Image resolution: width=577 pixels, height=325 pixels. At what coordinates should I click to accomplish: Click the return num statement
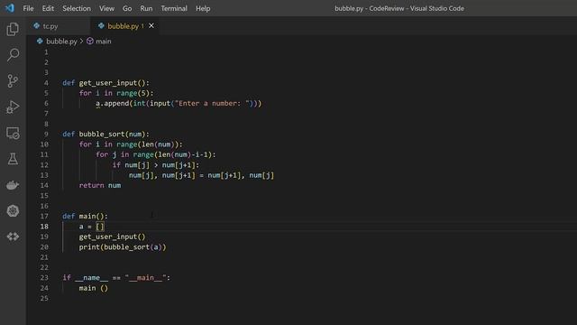pyautogui.click(x=100, y=185)
